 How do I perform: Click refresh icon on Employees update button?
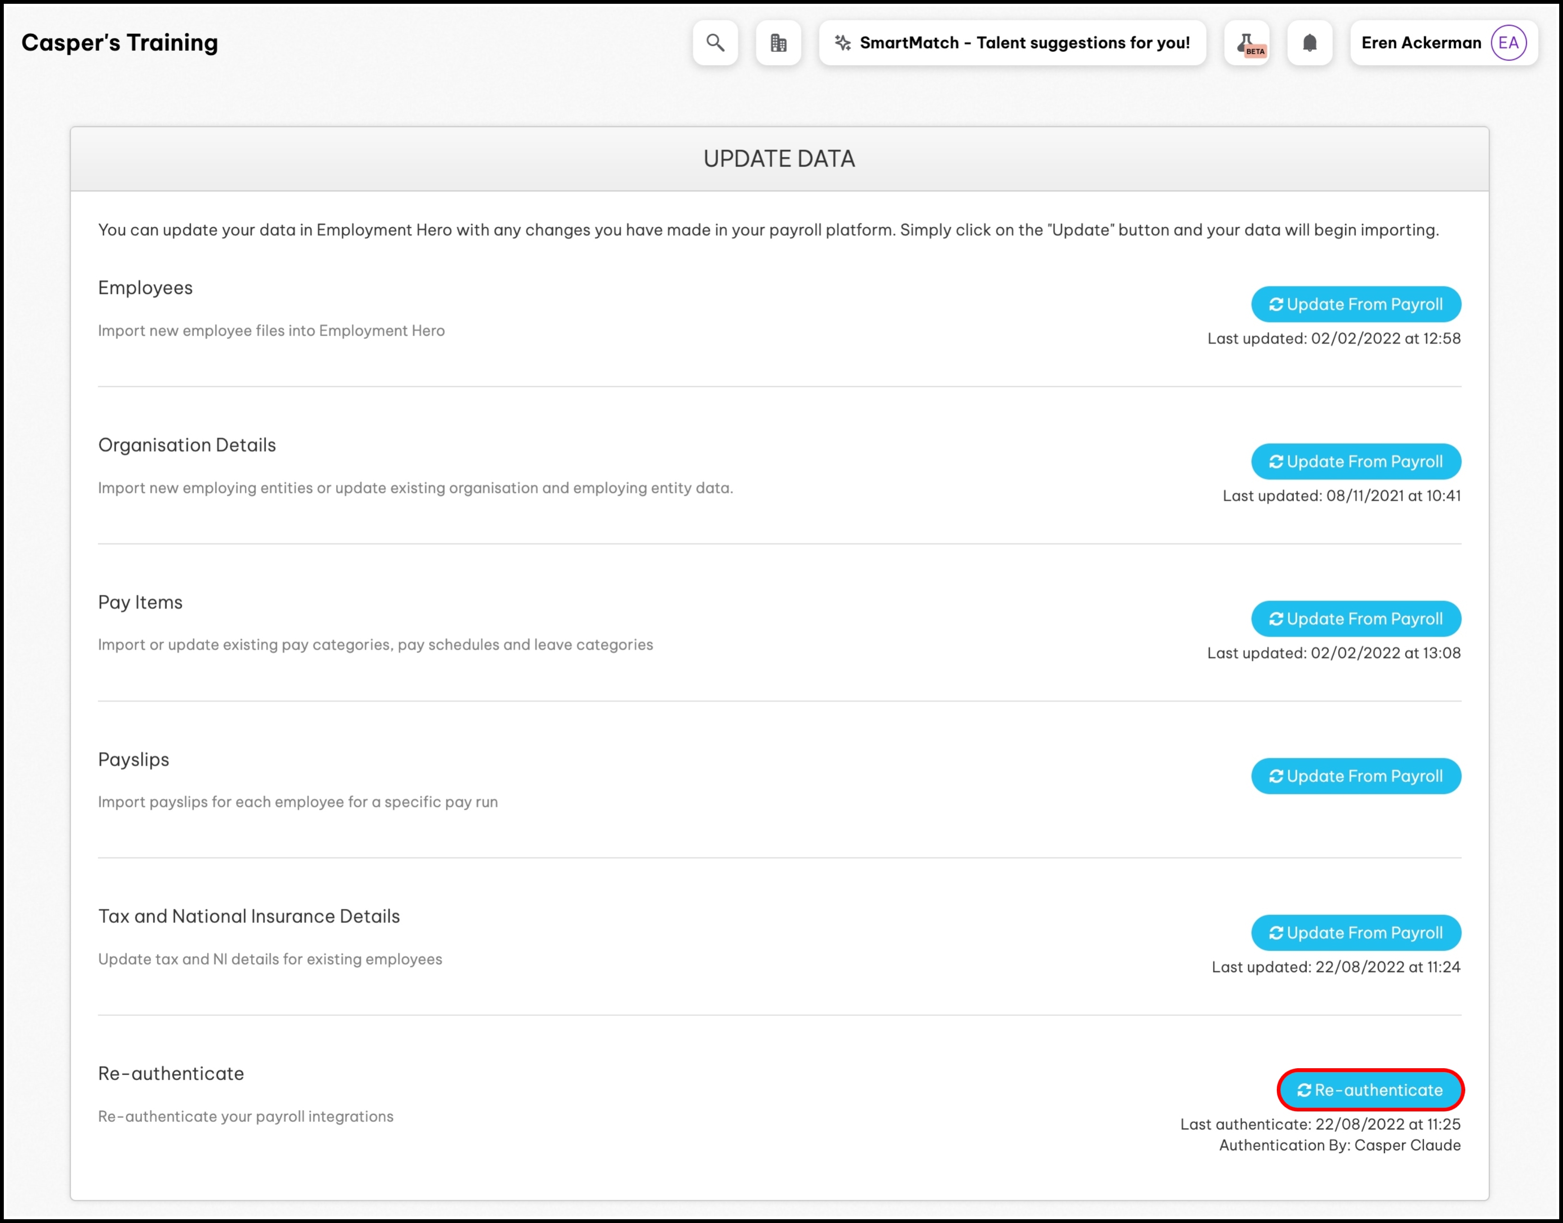click(x=1275, y=305)
